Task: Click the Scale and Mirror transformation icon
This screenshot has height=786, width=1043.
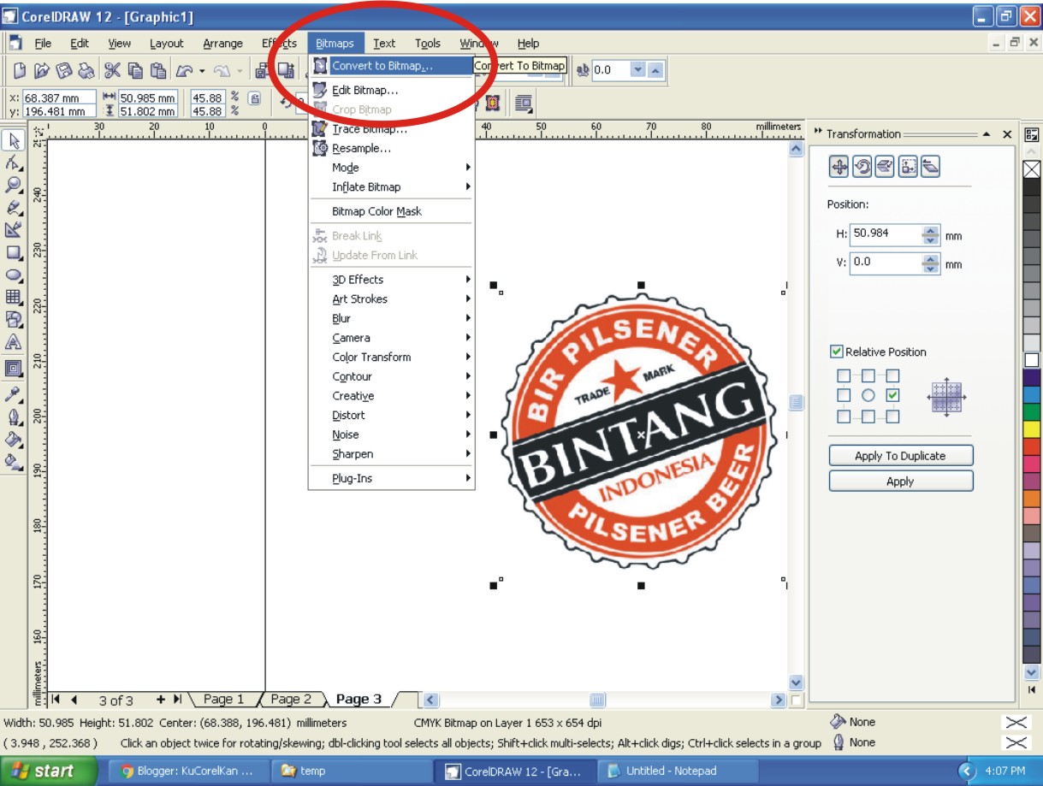Action: coord(885,167)
